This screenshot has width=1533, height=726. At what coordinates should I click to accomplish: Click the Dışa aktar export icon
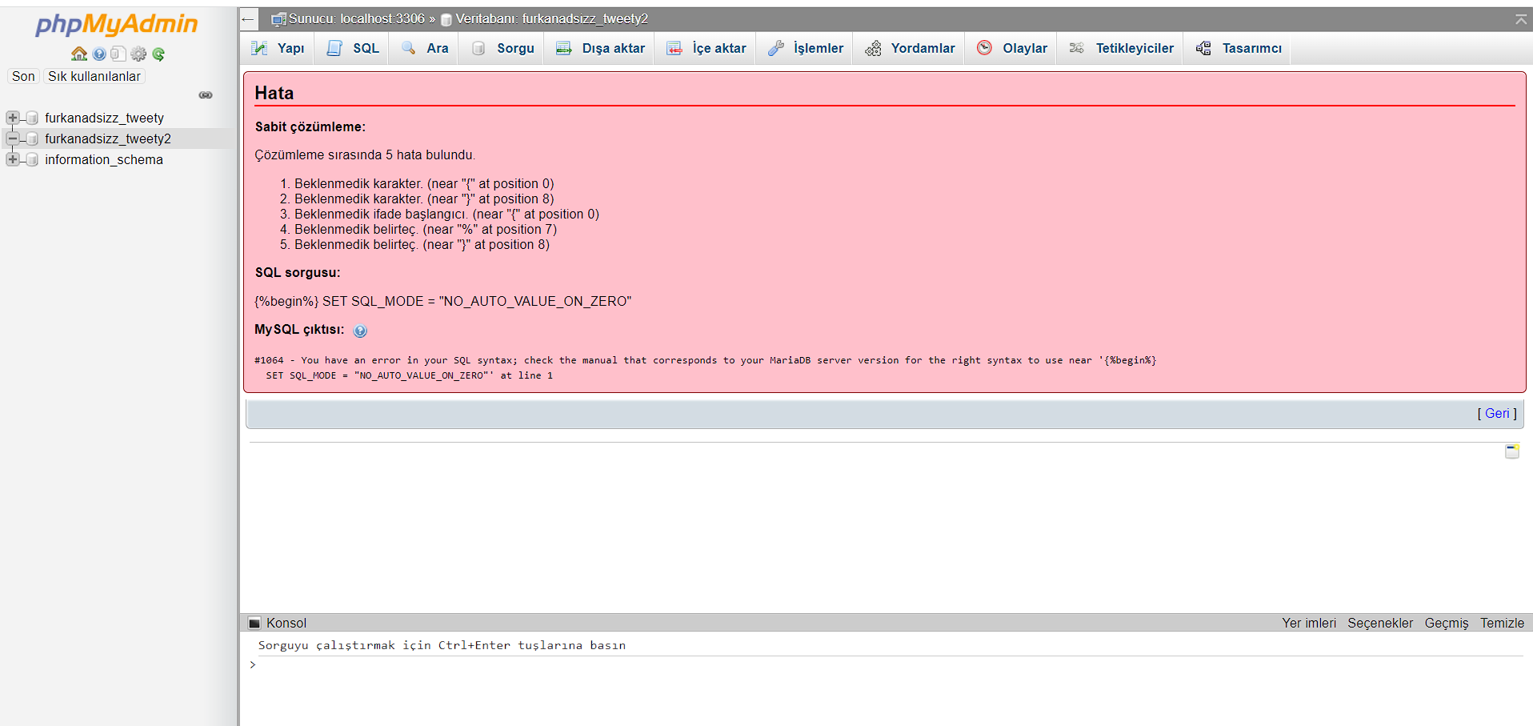(564, 48)
